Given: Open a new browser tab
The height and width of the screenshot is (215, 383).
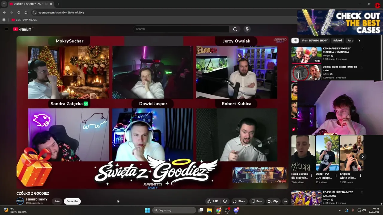Looking at the screenshot, I should coord(58,4).
